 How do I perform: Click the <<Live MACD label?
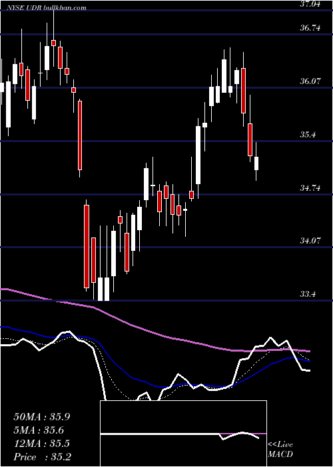[x=280, y=450]
